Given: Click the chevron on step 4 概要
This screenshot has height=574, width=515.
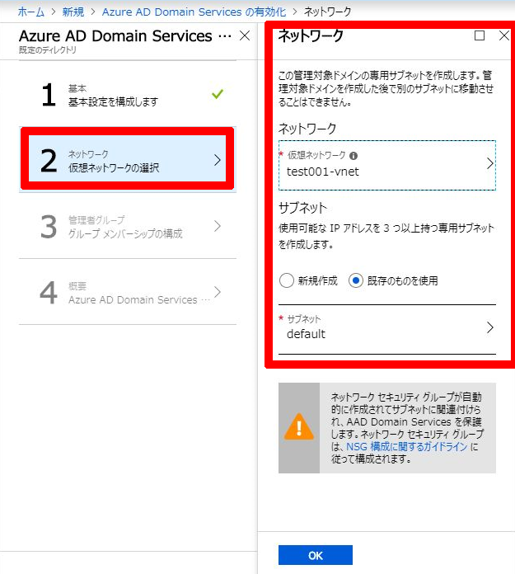Looking at the screenshot, I should (x=218, y=292).
